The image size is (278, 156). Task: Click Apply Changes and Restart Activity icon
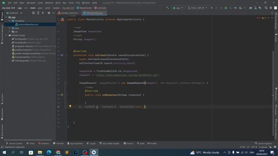[216, 8]
